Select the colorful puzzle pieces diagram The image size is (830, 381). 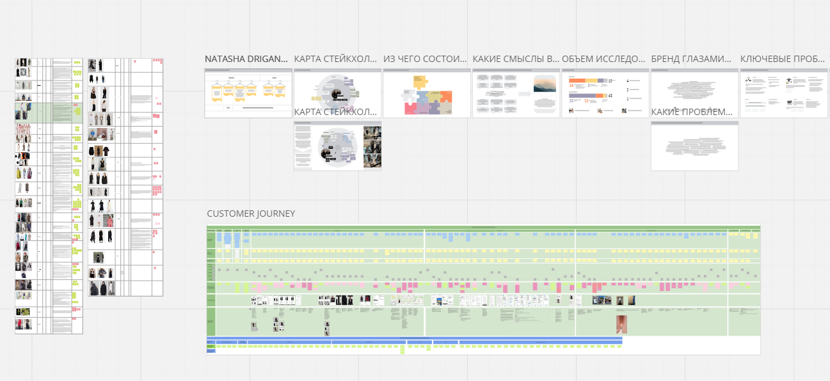coord(427,95)
